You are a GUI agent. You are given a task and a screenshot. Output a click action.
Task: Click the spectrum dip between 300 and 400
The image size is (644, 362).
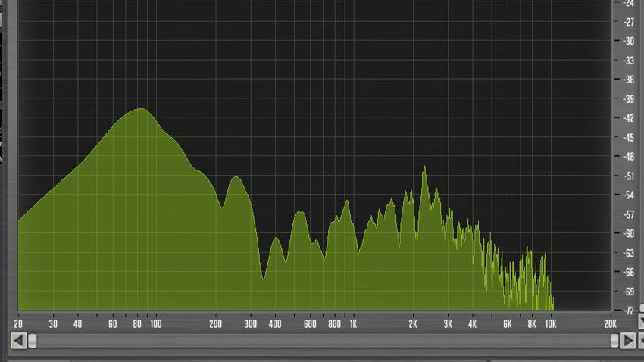tap(263, 279)
